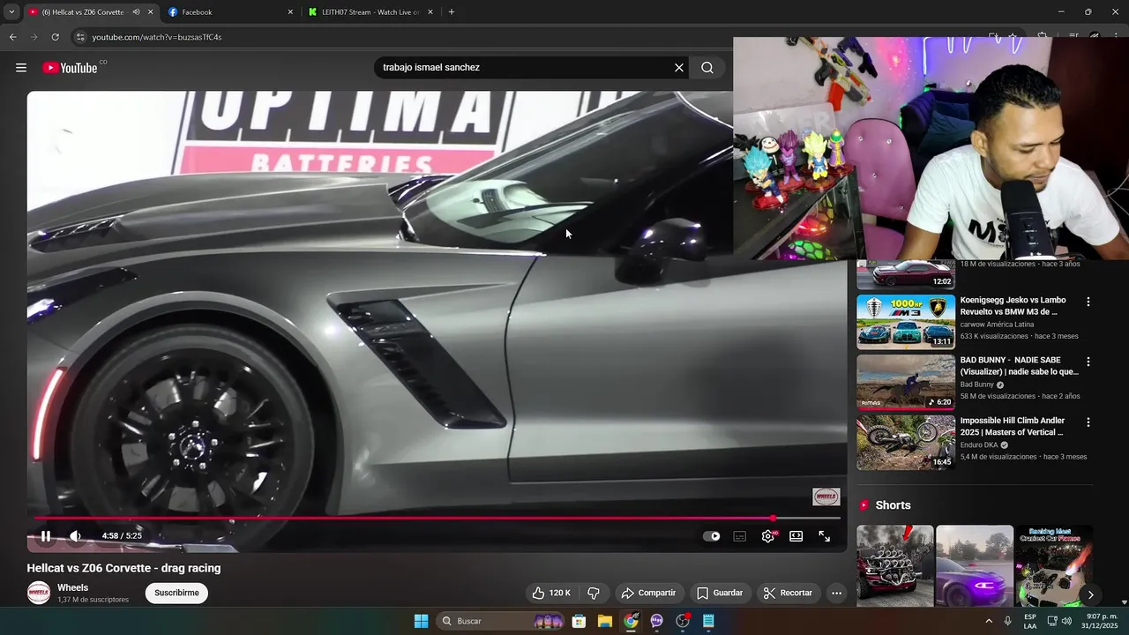Image resolution: width=1129 pixels, height=635 pixels.
Task: Close the Facebook tab
Action: coord(290,12)
